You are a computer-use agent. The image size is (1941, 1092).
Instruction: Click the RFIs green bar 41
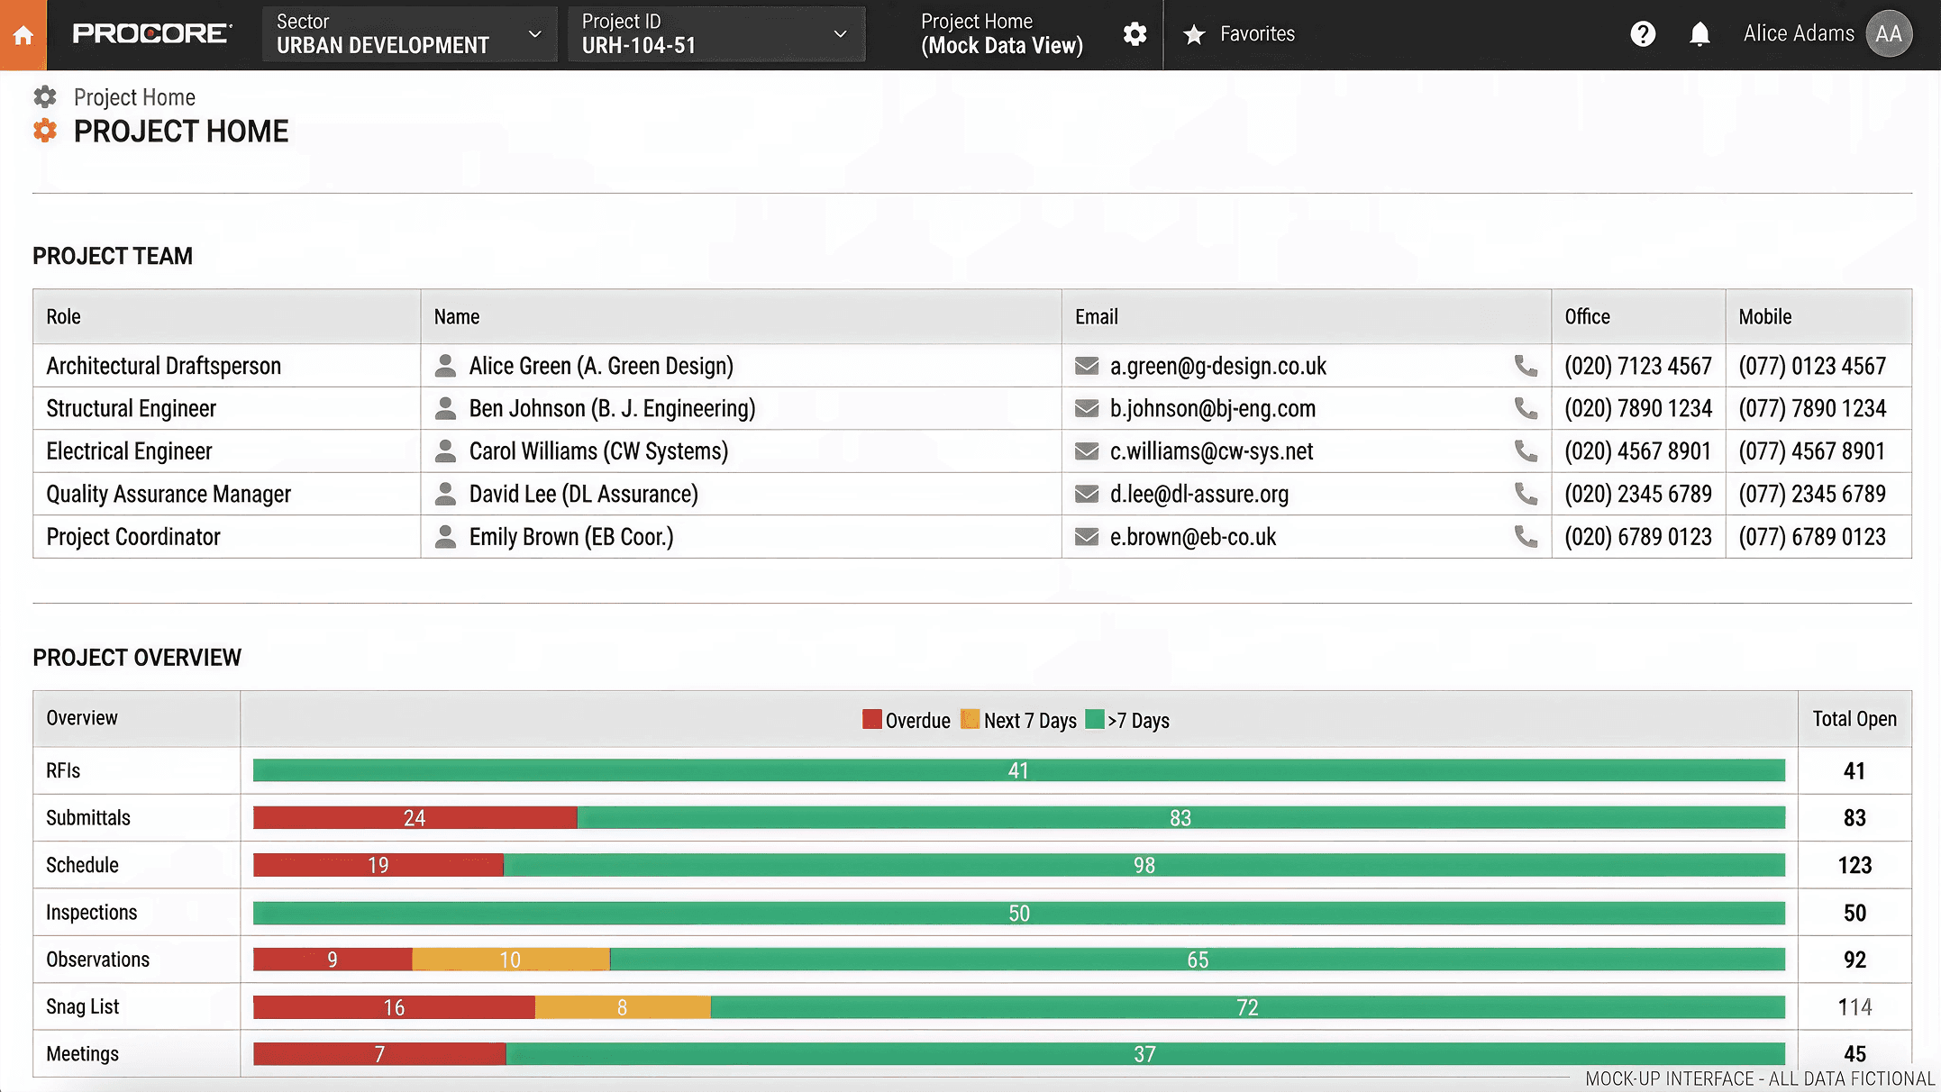coord(1018,770)
